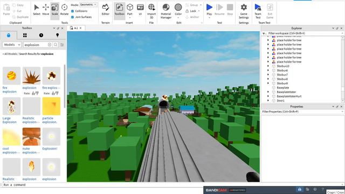Screen dimensions: 345x194
Task: Expand the BaseplateWaterHurt item
Action: 268,96
